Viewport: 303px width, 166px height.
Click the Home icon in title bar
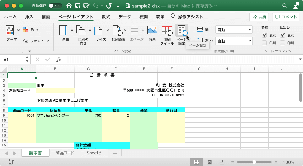click(x=69, y=6)
